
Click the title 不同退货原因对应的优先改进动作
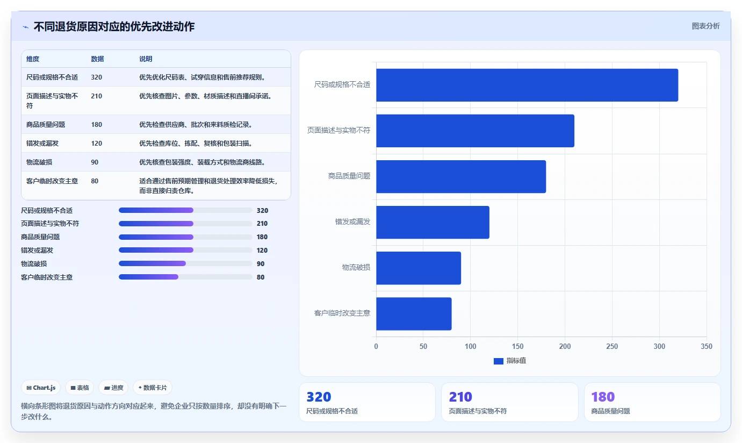(114, 26)
